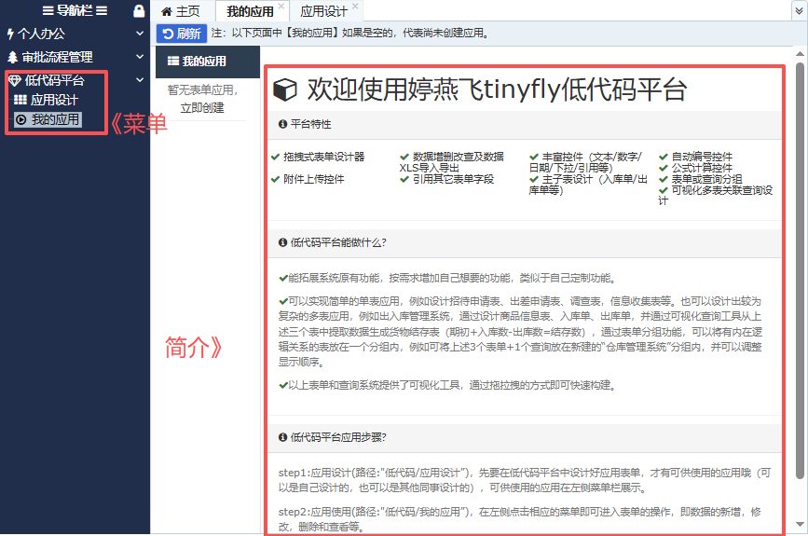The image size is (808, 536).
Task: Click 暂无表单应用 notice text
Action: point(202,90)
